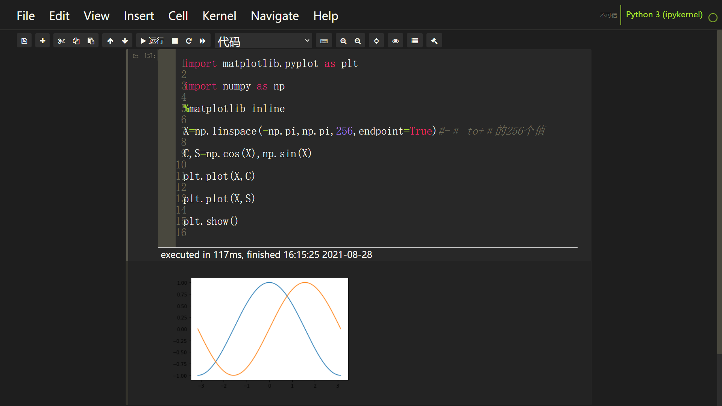This screenshot has width=722, height=406.
Task: Click the zoom-in magnifier icon
Action: point(344,41)
